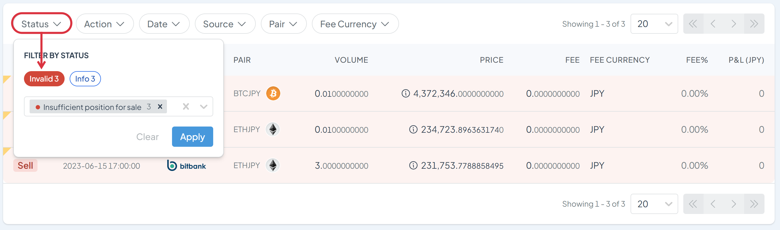Open the Pair filter menu
Screen dimensions: 780x230
coord(283,24)
